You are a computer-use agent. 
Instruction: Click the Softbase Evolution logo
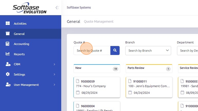30,8
